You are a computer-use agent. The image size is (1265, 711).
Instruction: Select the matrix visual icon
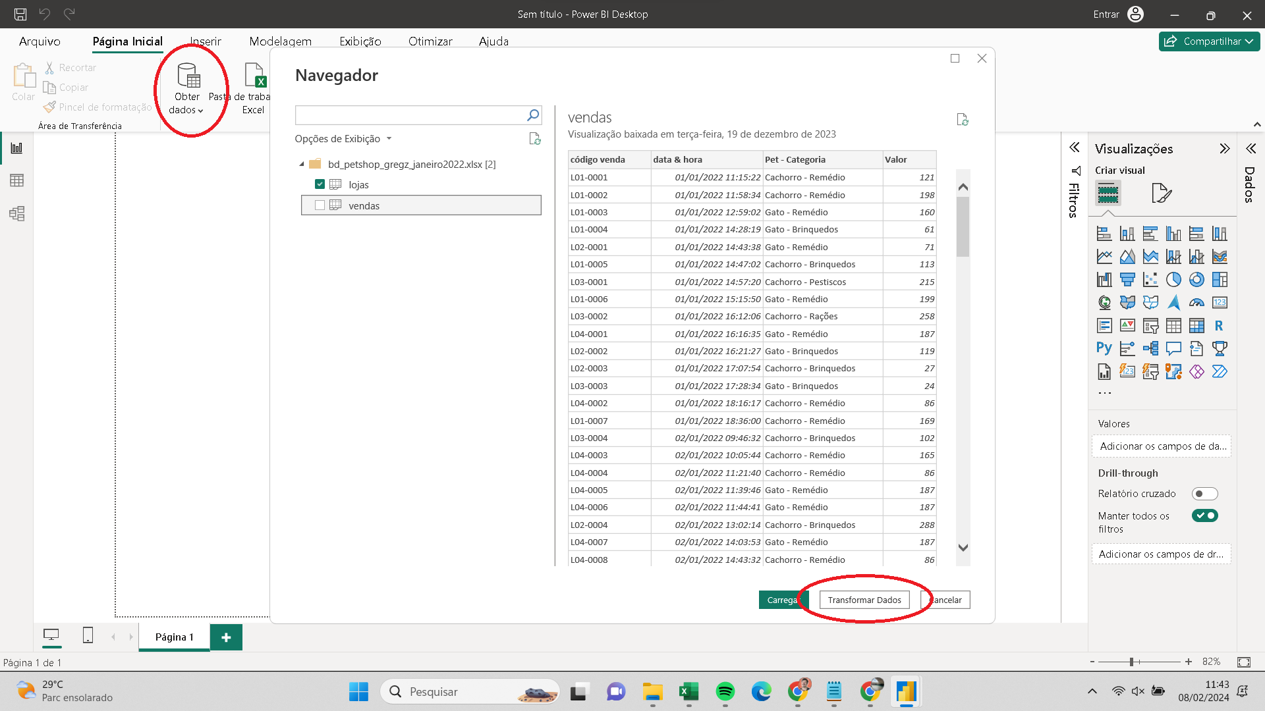pos(1196,326)
